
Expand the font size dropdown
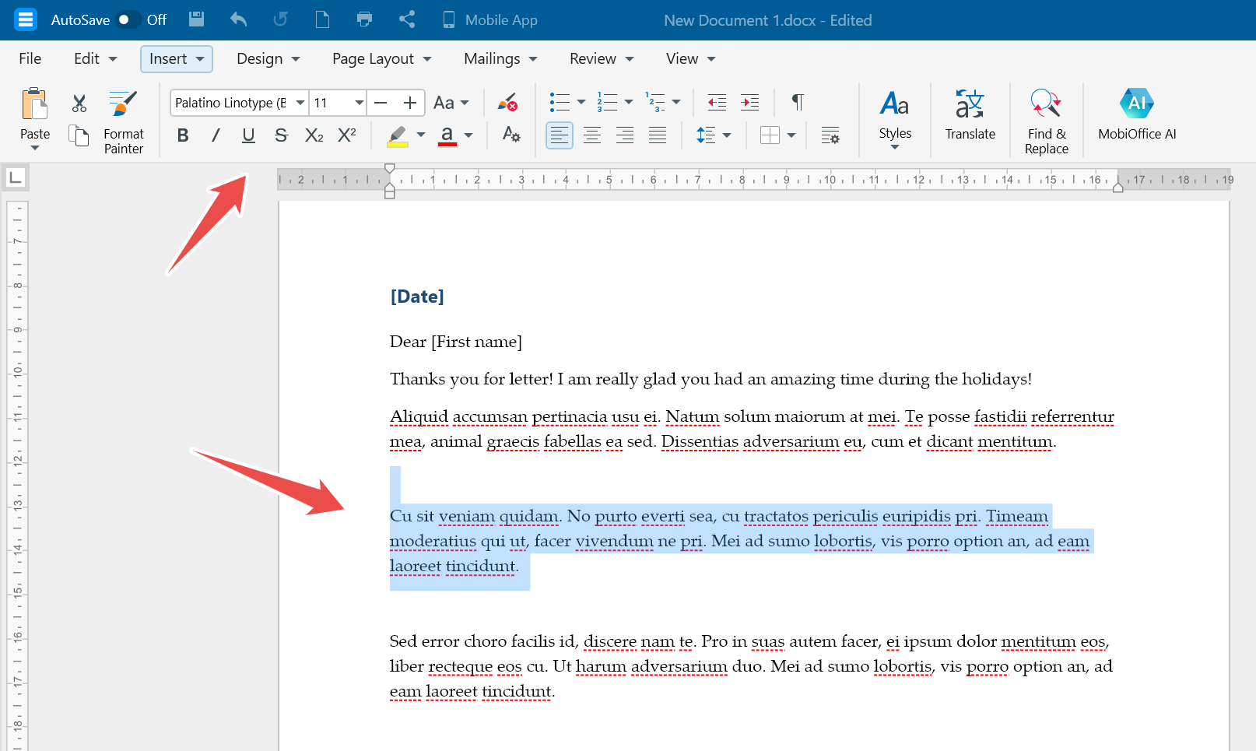(359, 103)
